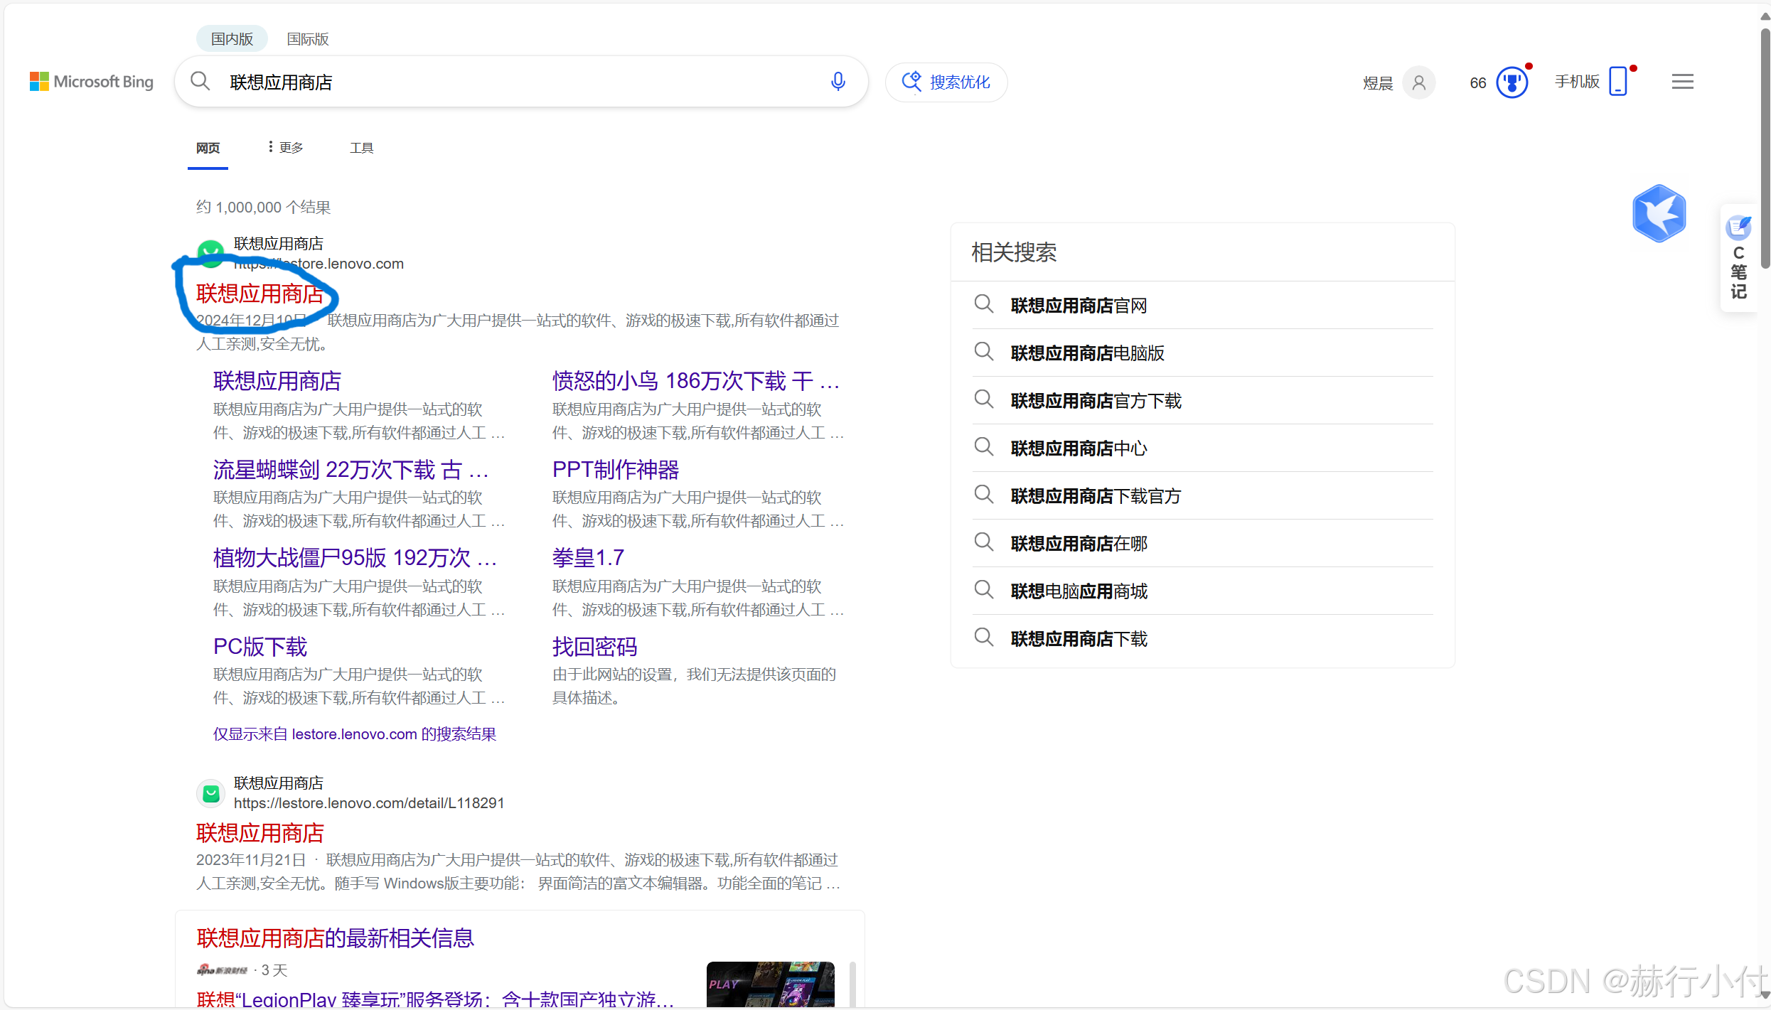Click related search 联想应用商店电脑版
The image size is (1771, 1010).
[x=1087, y=353]
